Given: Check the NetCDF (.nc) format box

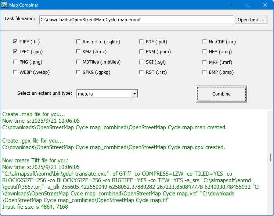Looking at the screenshot, I should coord(205,42).
